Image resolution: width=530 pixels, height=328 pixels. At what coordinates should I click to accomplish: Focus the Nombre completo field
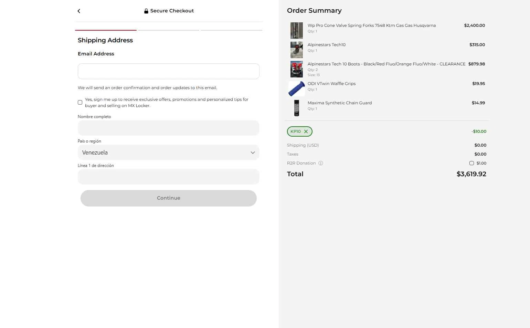[x=169, y=128]
